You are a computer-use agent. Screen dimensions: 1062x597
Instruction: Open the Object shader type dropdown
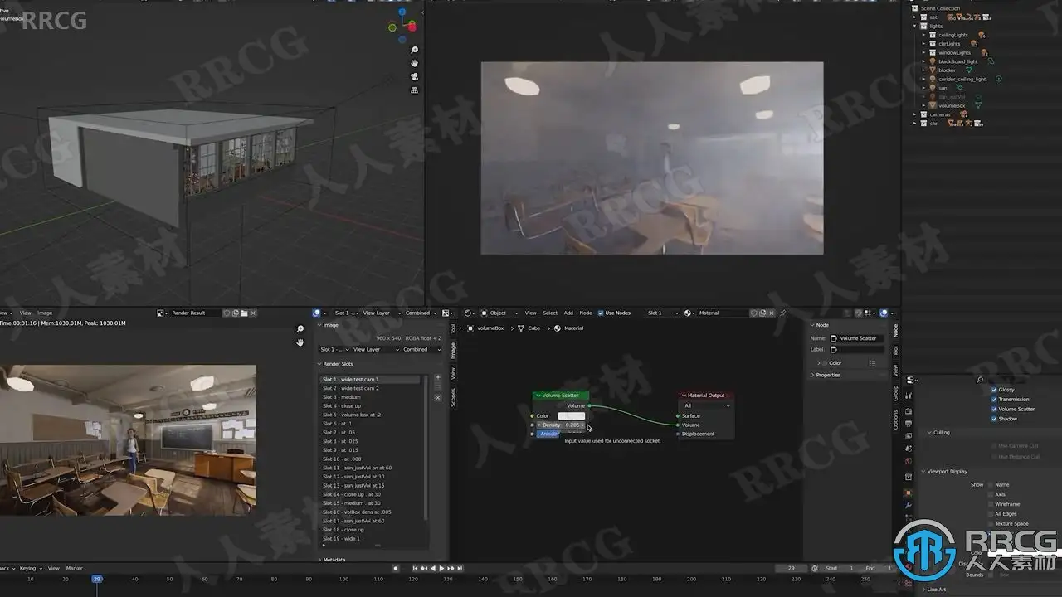point(499,313)
